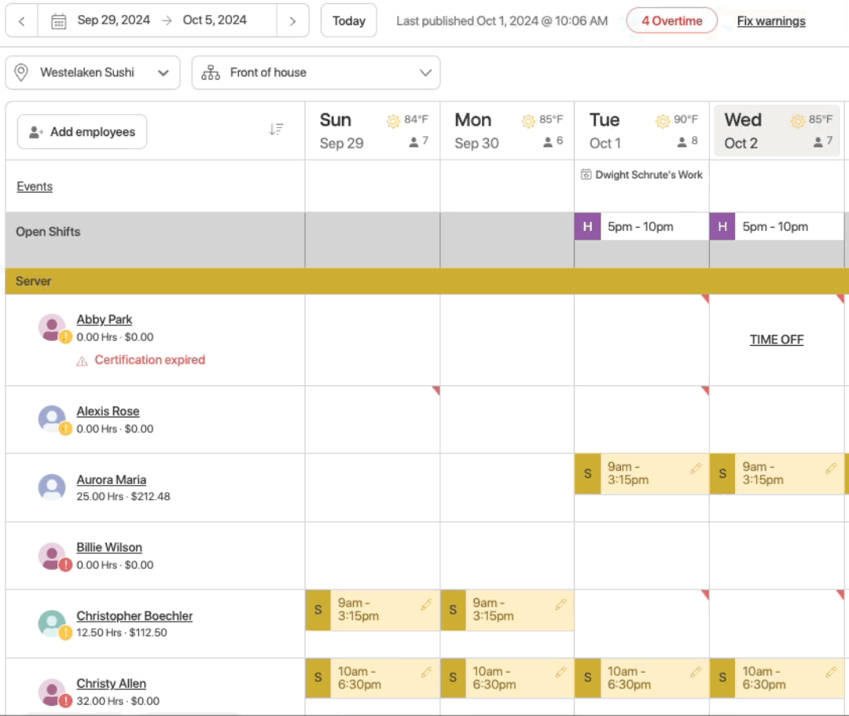This screenshot has width=849, height=716.
Task: Open Christy Allen's Sunday 10am - 6:30pm shift
Action: (372, 678)
